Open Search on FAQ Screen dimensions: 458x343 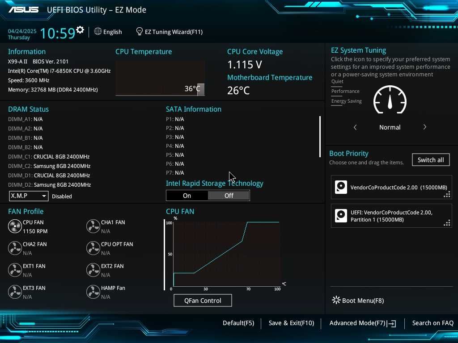tap(433, 323)
